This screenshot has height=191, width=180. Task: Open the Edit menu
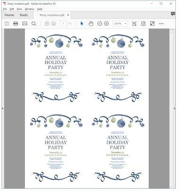point(12,9)
